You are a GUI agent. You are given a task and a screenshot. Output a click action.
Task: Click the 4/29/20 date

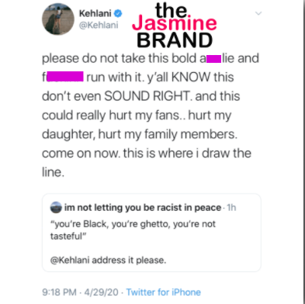pyautogui.click(x=101, y=292)
